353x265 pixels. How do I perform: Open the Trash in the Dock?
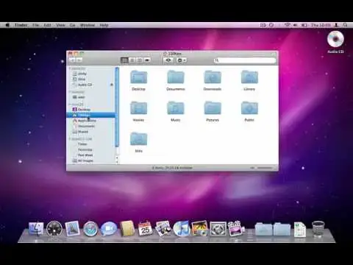pos(318,228)
